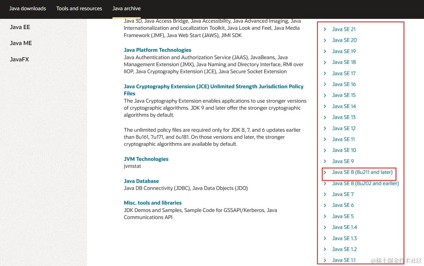Open the Java Platform Technologies link

[x=157, y=50]
